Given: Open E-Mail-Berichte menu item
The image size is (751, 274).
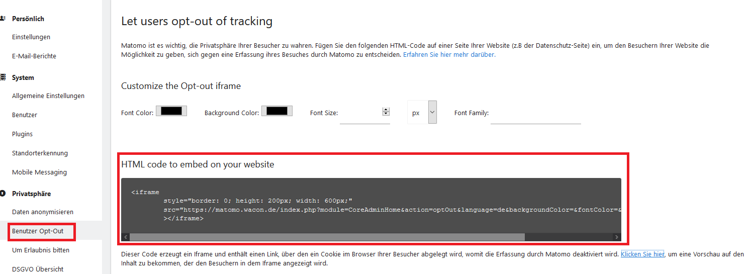Looking at the screenshot, I should click(x=34, y=56).
